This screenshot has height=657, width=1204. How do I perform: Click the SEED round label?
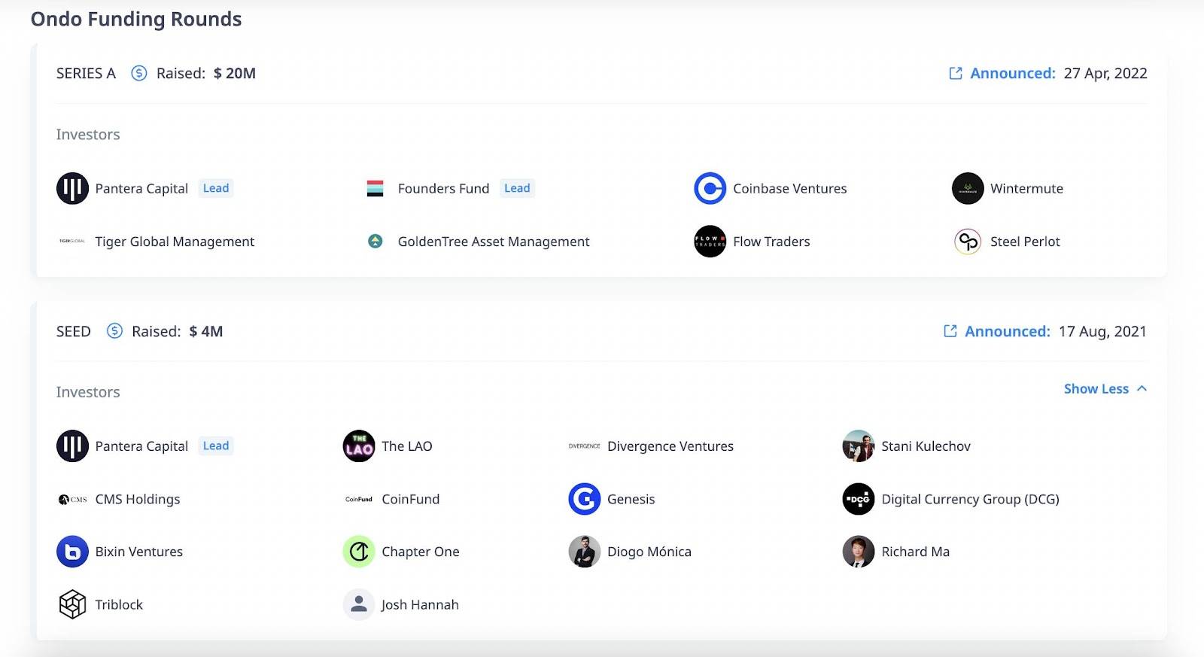(74, 331)
